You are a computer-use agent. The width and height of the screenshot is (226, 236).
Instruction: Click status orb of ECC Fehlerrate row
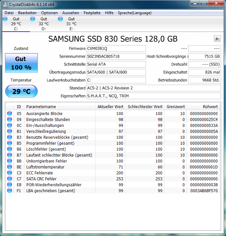tap(10, 173)
